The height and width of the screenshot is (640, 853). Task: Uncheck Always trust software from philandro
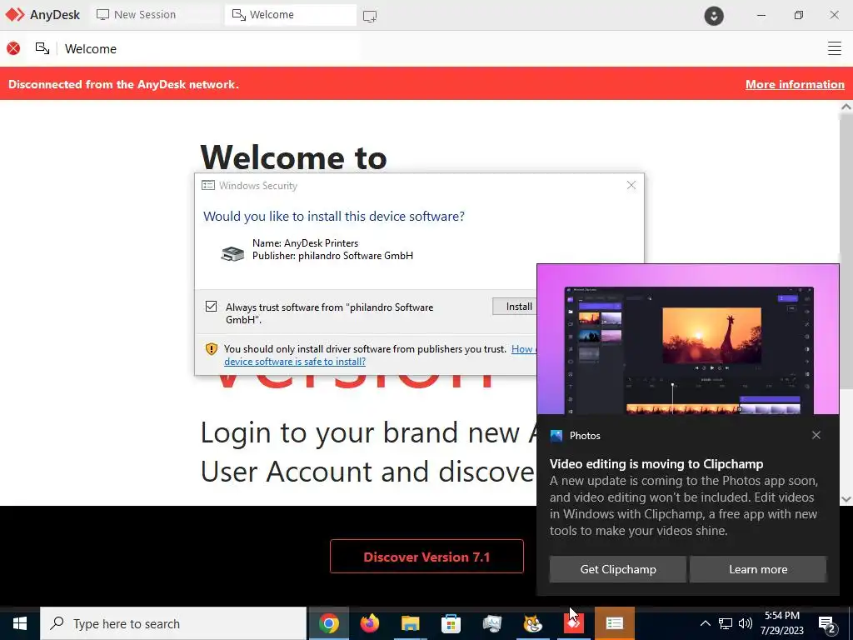pyautogui.click(x=211, y=307)
